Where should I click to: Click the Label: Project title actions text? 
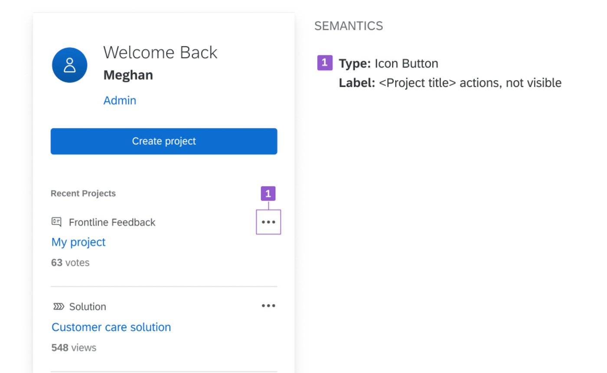point(450,83)
